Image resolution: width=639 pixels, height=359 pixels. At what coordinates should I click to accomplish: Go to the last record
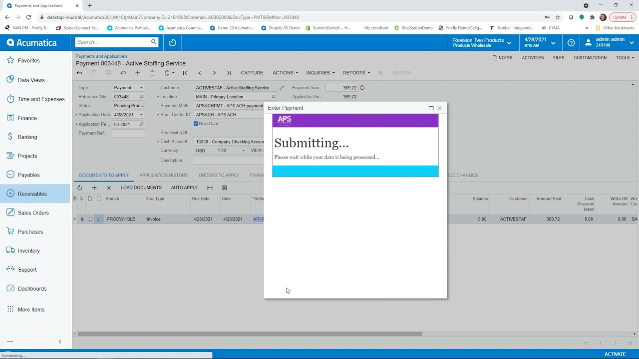(229, 73)
